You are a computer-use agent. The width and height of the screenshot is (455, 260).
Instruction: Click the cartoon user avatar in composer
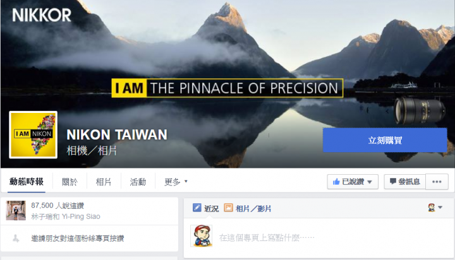[201, 235]
